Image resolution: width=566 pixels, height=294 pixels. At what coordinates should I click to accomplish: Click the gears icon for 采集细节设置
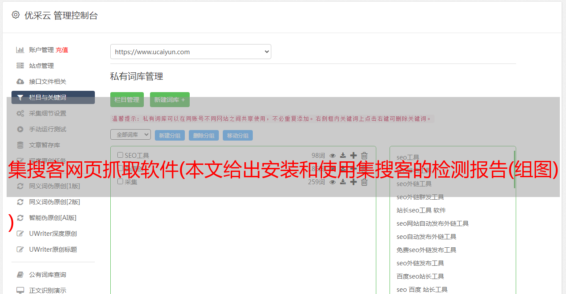click(x=20, y=113)
